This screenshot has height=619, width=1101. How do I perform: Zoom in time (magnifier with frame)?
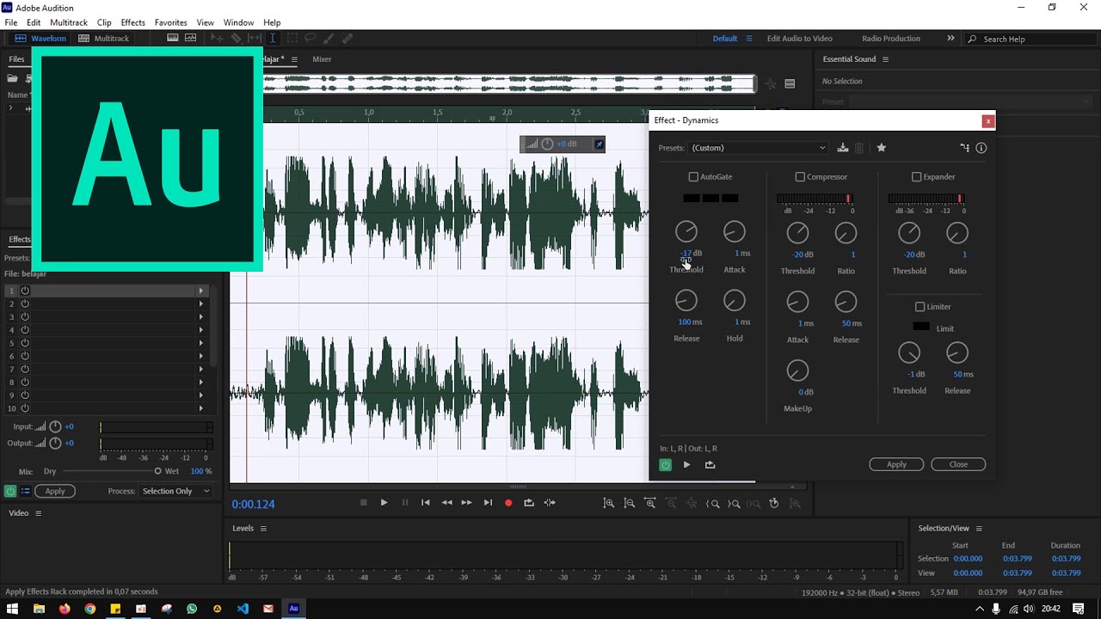click(x=649, y=503)
